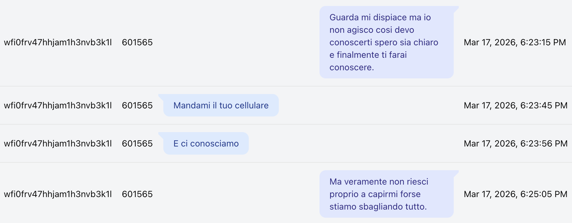Image resolution: width=572 pixels, height=223 pixels.
Task: Click 601565 next to 'E ci conosciamo'
Action: 137,143
